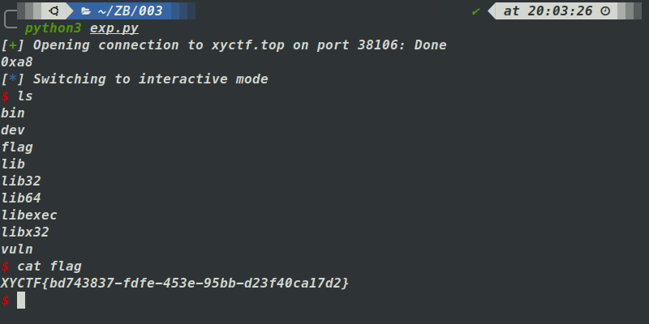Click the Ubuntu logo in the prompt
Screen dimensions: 649x324
click(54, 11)
